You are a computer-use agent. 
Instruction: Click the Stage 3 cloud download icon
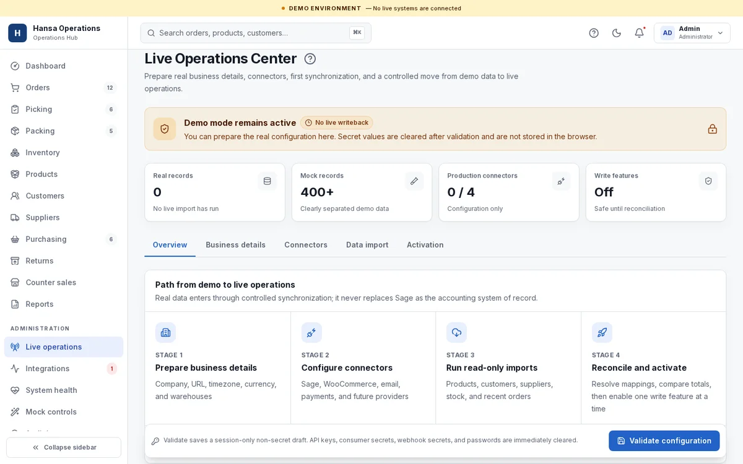(456, 332)
